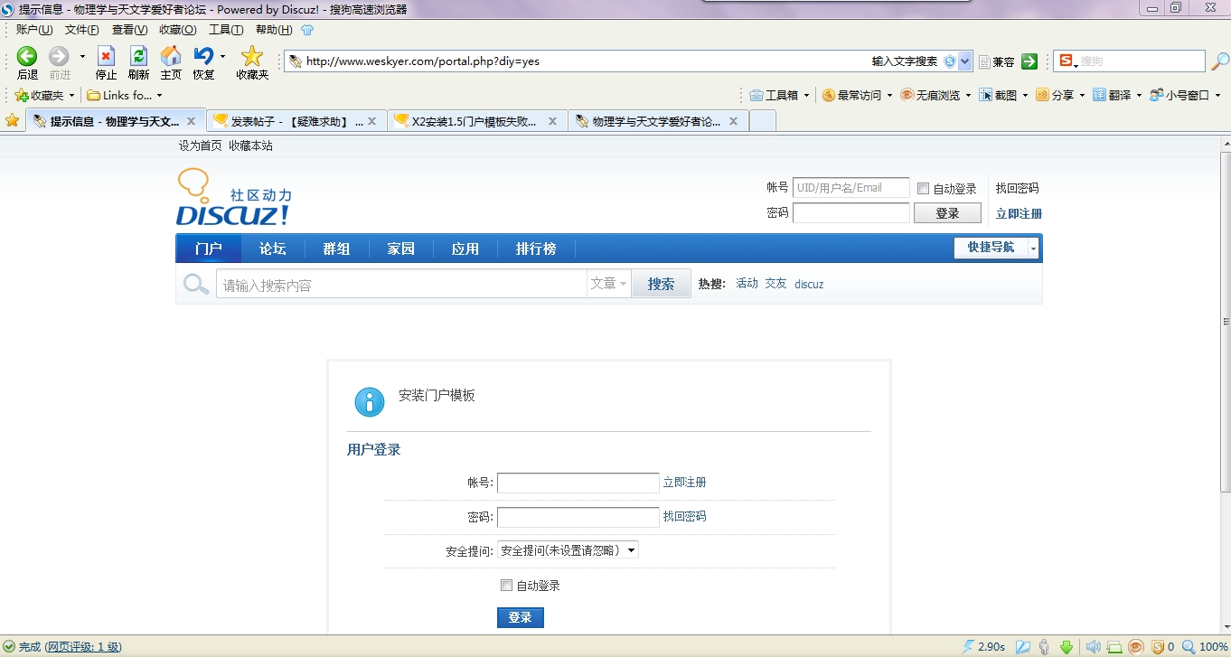The width and height of the screenshot is (1231, 657).
Task: Click the skin shirt icon in menu bar
Action: (307, 30)
